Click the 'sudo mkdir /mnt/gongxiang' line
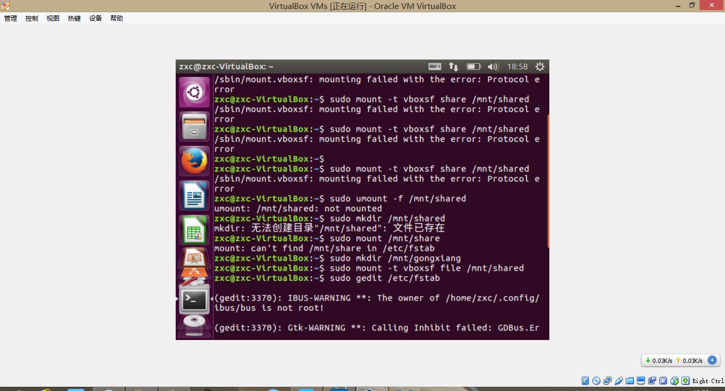Image resolution: width=725 pixels, height=391 pixels. coord(338,258)
